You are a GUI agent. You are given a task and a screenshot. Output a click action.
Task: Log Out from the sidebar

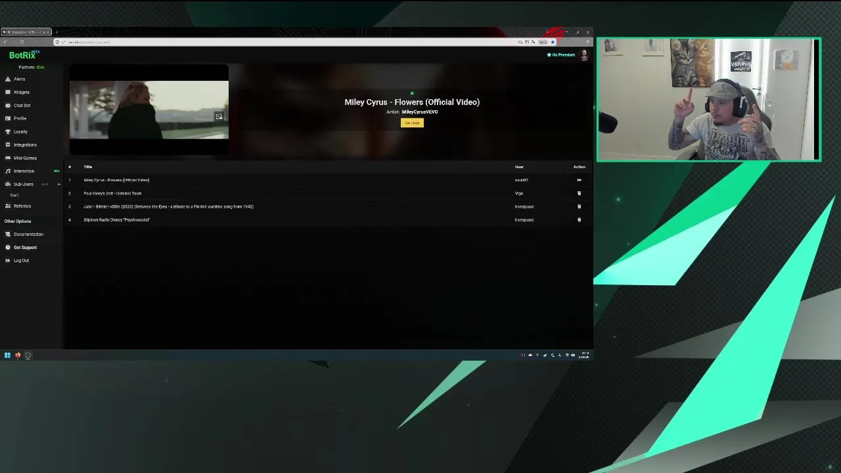tap(21, 260)
